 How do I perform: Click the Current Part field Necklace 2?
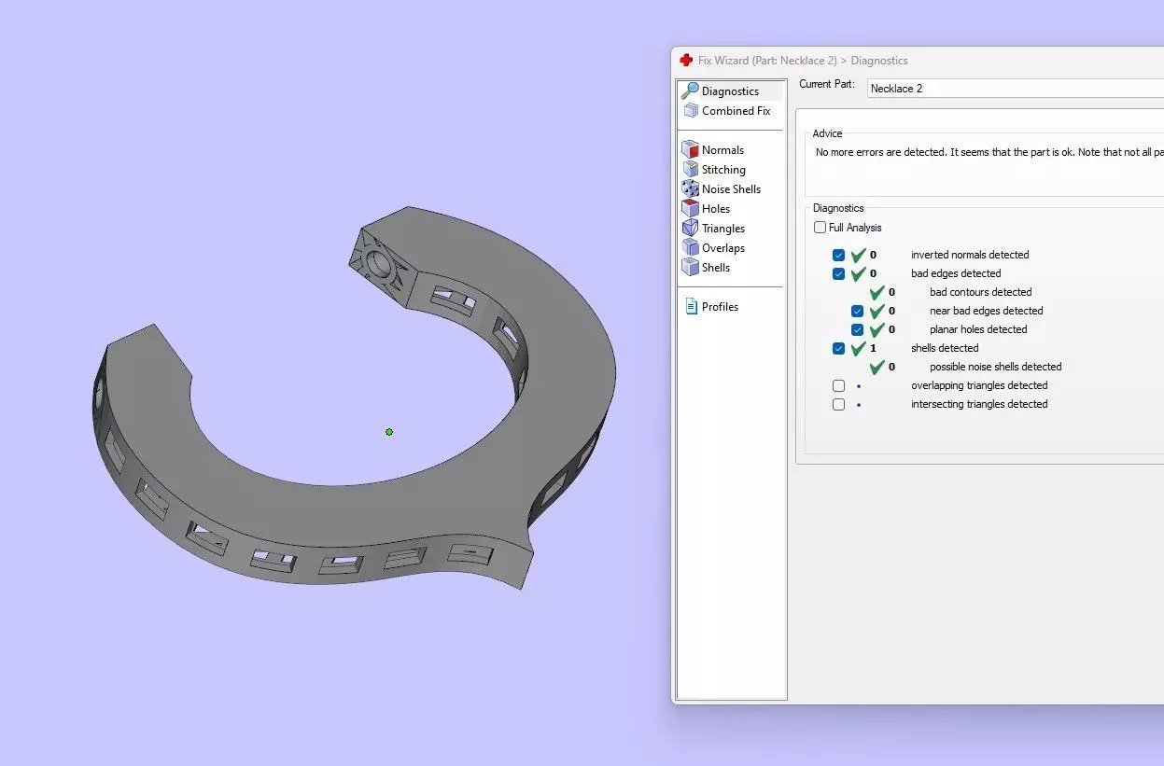click(1016, 89)
